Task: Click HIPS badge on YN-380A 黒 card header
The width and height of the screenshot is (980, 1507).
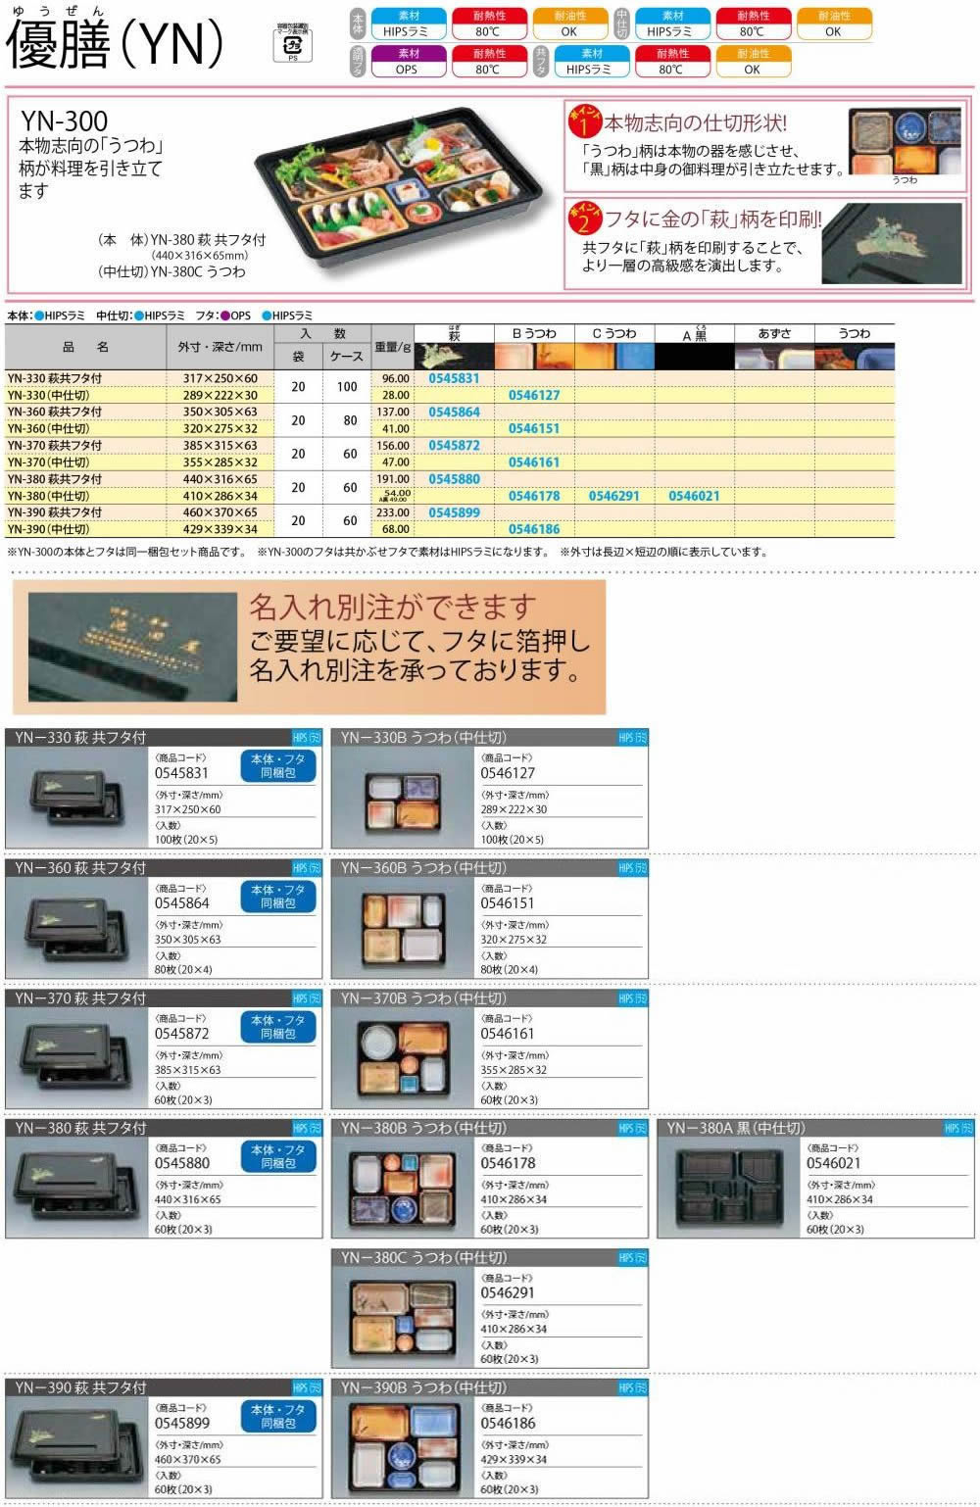Action: 958,1129
